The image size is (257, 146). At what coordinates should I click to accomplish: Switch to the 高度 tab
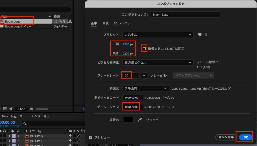105,23
